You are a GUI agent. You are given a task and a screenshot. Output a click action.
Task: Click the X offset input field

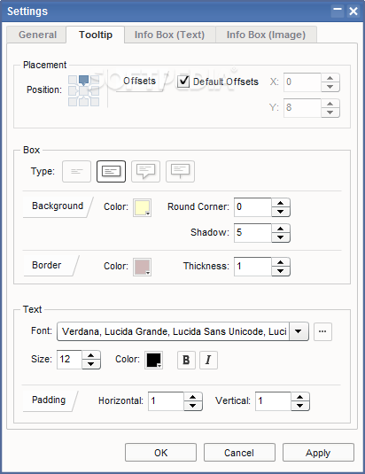click(302, 82)
